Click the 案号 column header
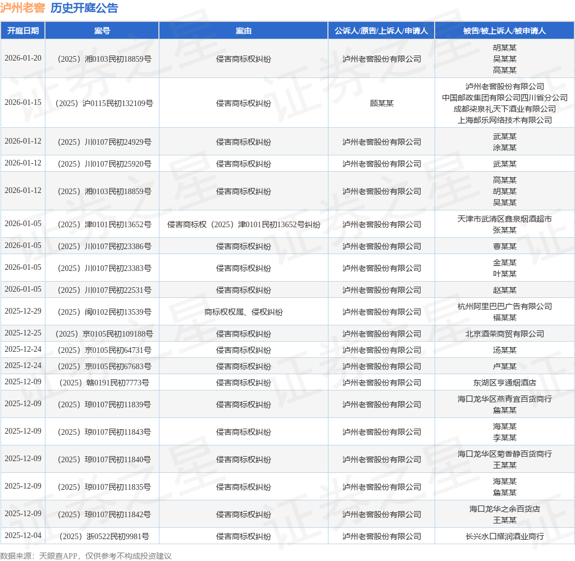 pyautogui.click(x=102, y=31)
